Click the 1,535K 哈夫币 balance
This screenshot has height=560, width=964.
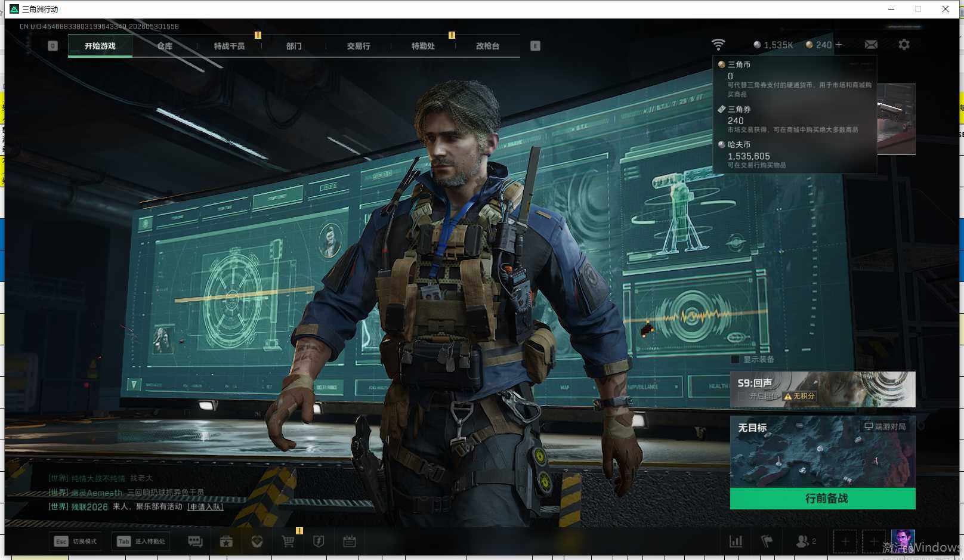pos(773,45)
